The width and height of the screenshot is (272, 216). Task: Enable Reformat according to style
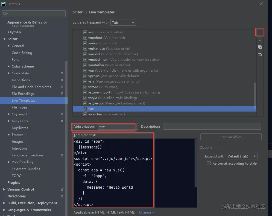tap(209, 163)
